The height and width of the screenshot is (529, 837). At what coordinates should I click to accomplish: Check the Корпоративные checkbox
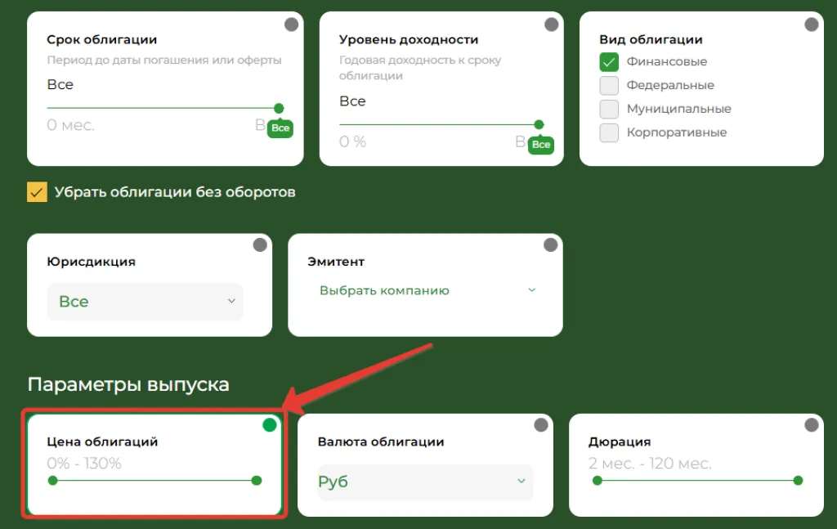click(609, 132)
